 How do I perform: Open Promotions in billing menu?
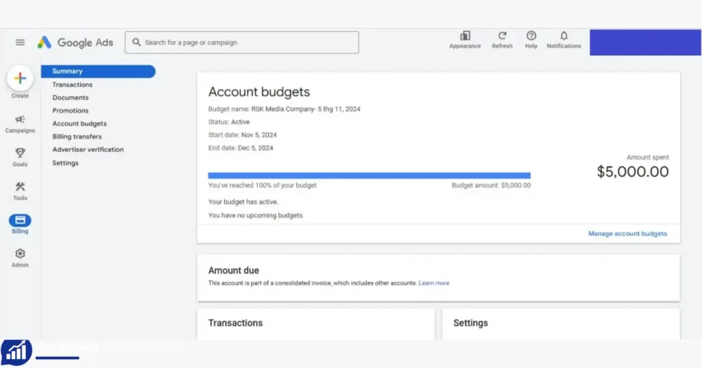(71, 110)
